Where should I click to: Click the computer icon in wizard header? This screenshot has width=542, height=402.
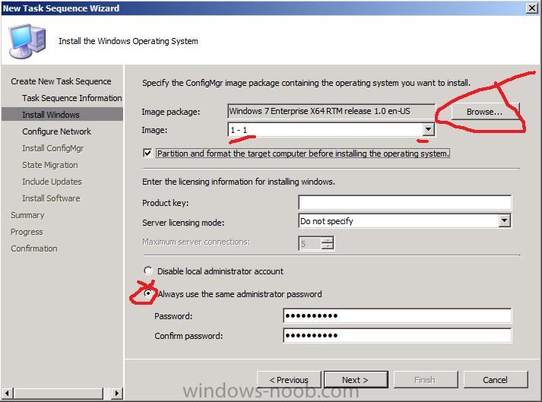point(28,41)
